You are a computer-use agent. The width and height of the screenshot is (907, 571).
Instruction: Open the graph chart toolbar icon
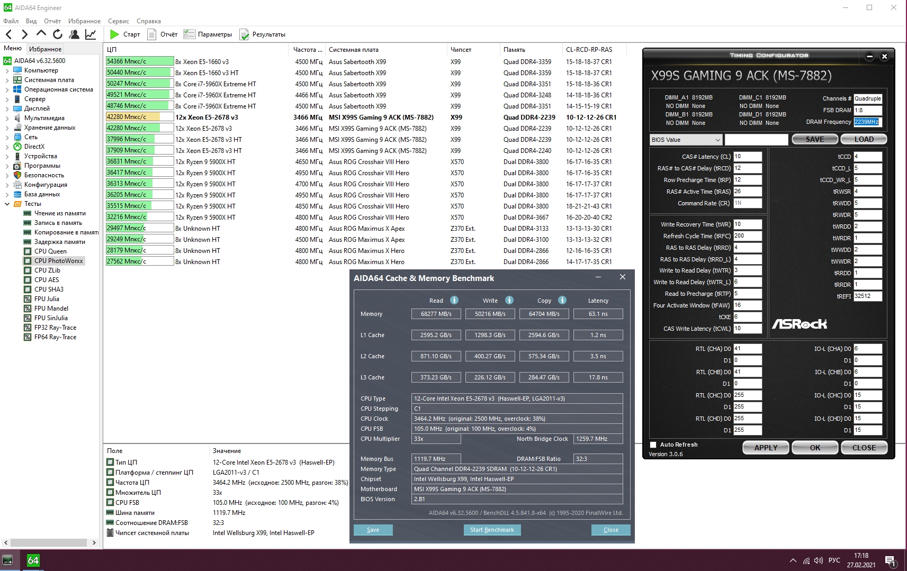point(91,34)
